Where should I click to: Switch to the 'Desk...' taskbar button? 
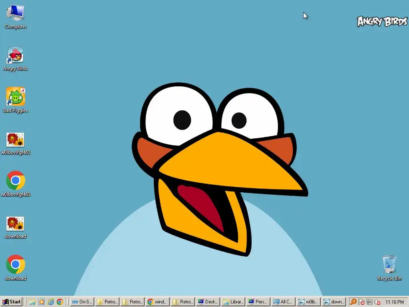208,302
